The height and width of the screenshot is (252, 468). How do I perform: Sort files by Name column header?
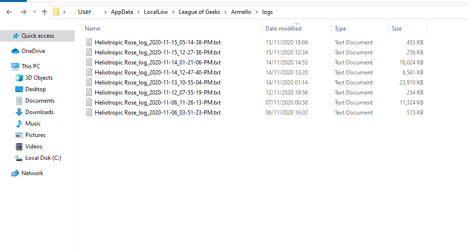[92, 29]
